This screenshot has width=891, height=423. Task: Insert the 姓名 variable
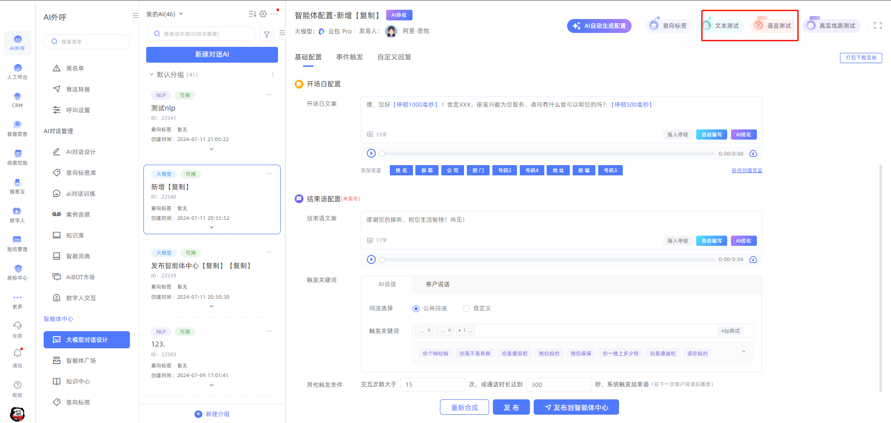401,171
